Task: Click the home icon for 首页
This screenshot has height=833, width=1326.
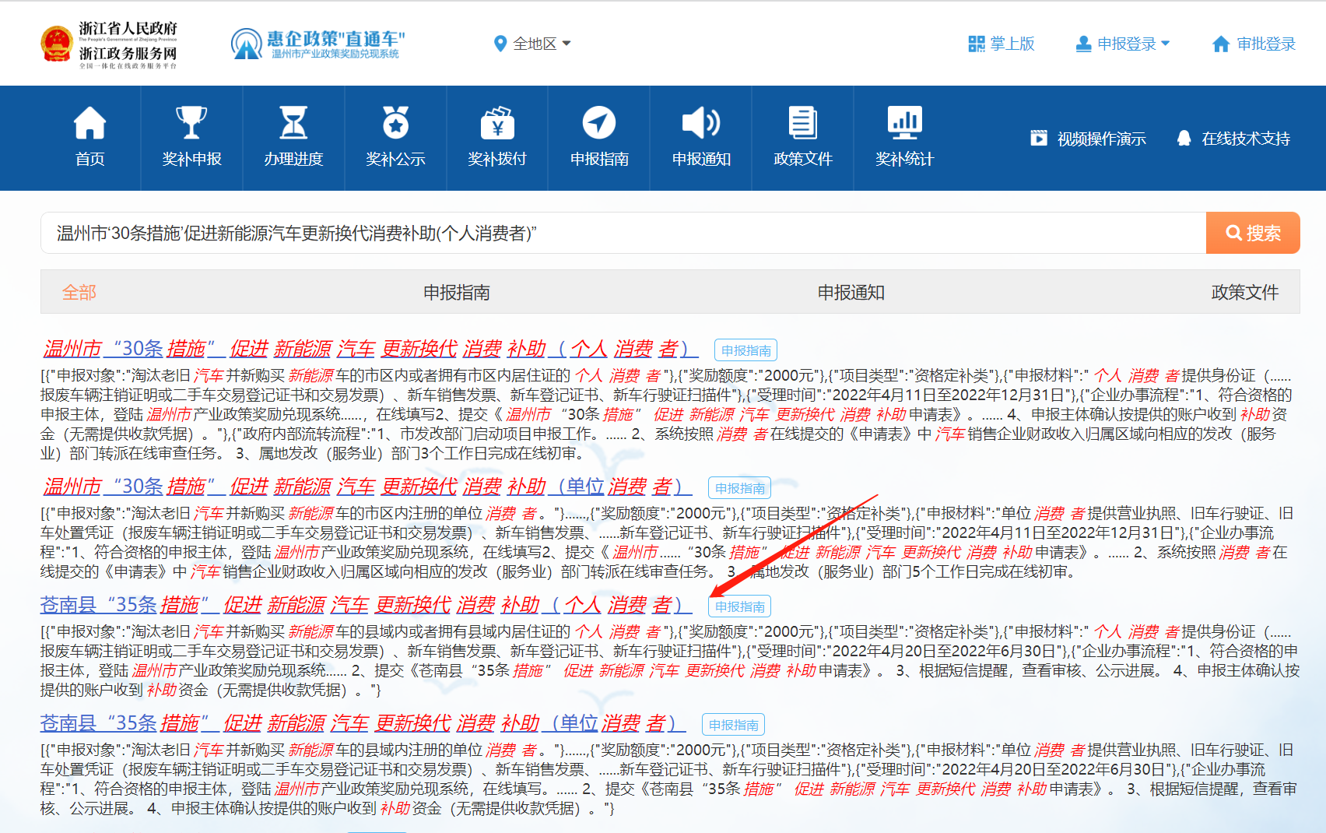Action: tap(89, 123)
